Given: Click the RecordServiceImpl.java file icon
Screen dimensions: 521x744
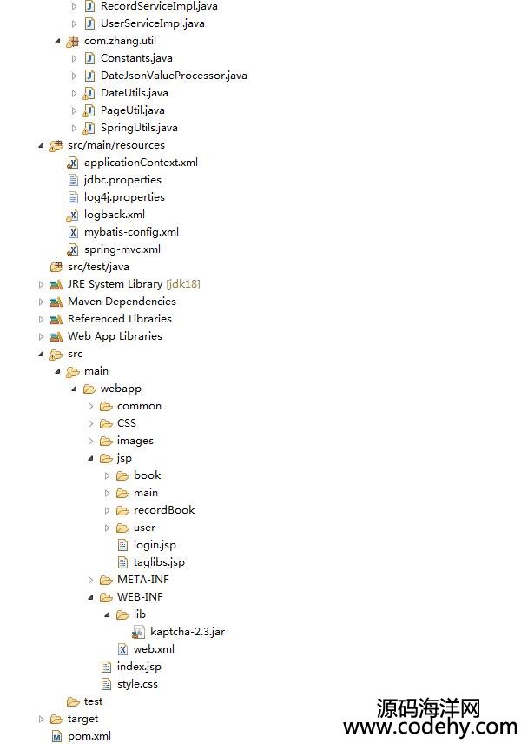Looking at the screenshot, I should click(x=89, y=6).
